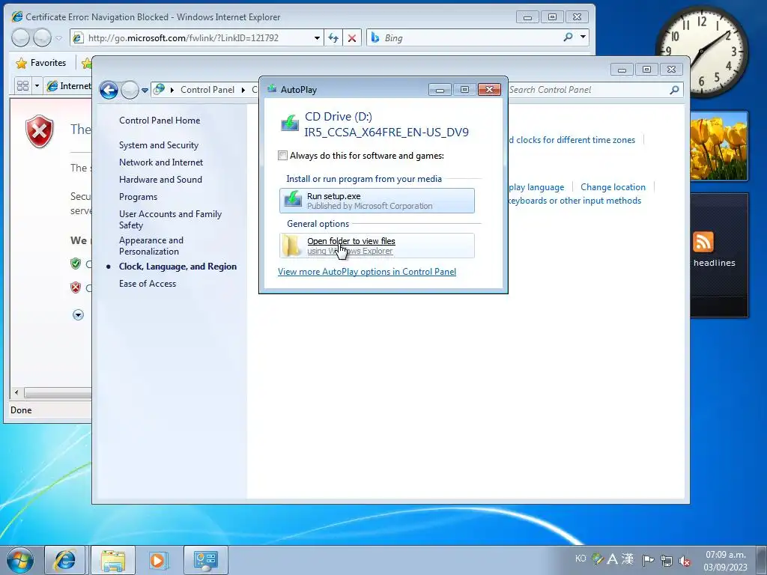767x575 pixels.
Task: Run setup.exe from the CD media
Action: pos(377,201)
